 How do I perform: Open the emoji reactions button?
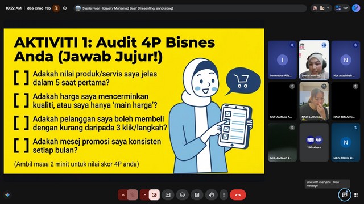click(183, 195)
